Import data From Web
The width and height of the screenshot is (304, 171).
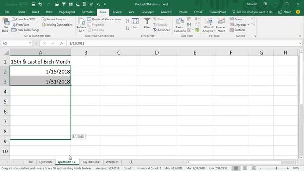(20, 25)
